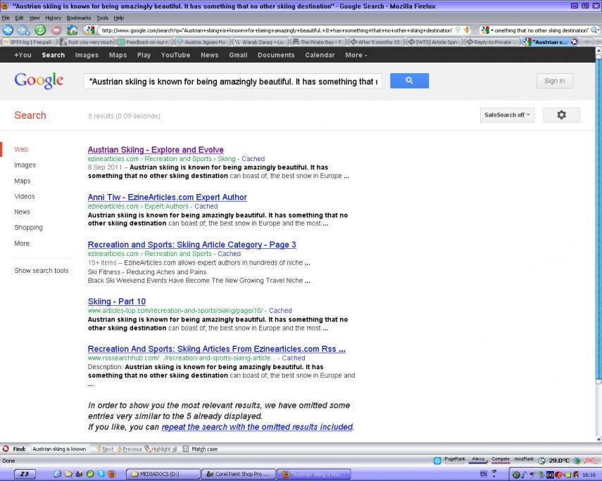This screenshot has width=602, height=481.
Task: Open the Help menu
Action: tap(118, 18)
